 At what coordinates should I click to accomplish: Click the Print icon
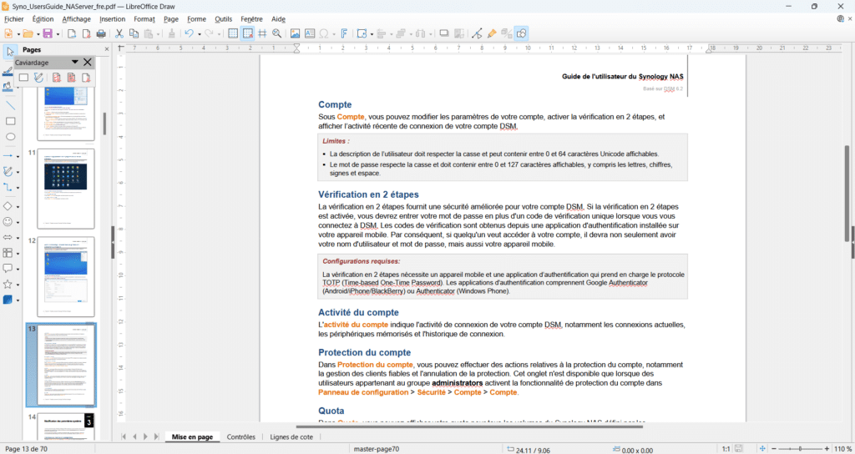101,33
